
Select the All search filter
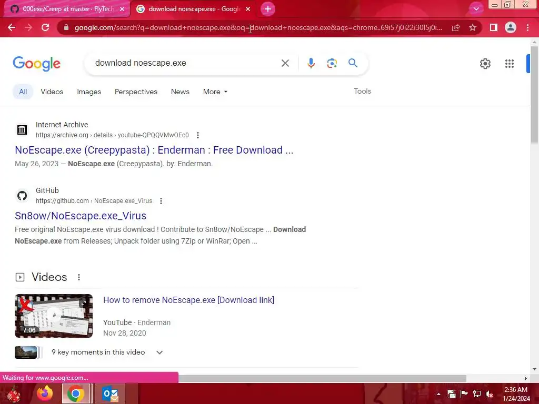(x=23, y=92)
